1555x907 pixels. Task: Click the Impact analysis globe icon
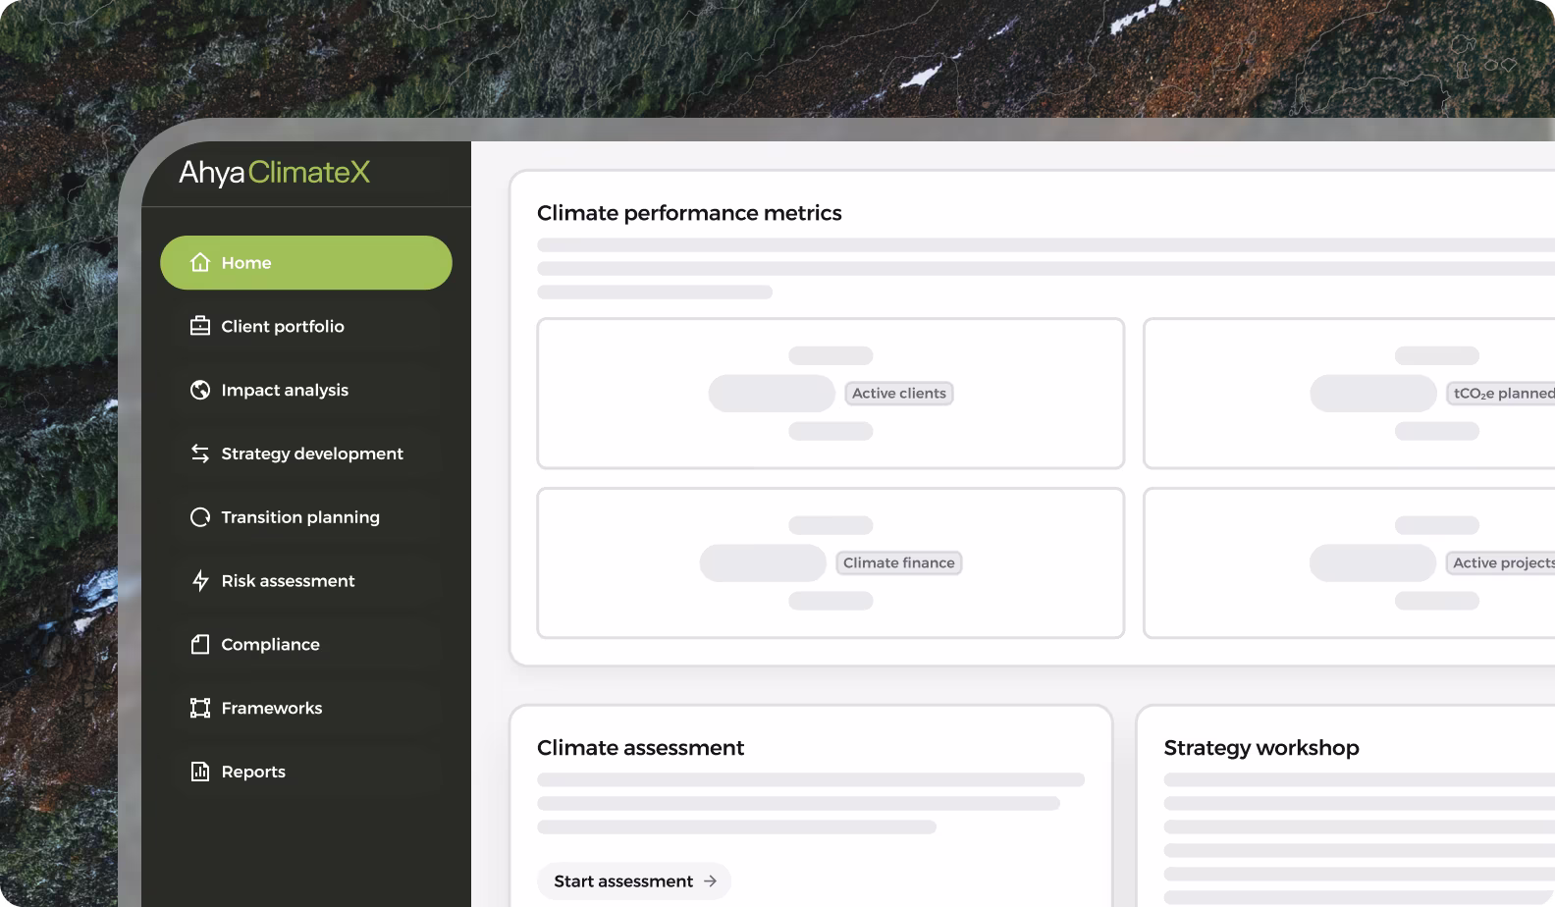click(200, 390)
